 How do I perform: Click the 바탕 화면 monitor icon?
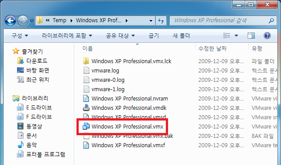pos(20,70)
